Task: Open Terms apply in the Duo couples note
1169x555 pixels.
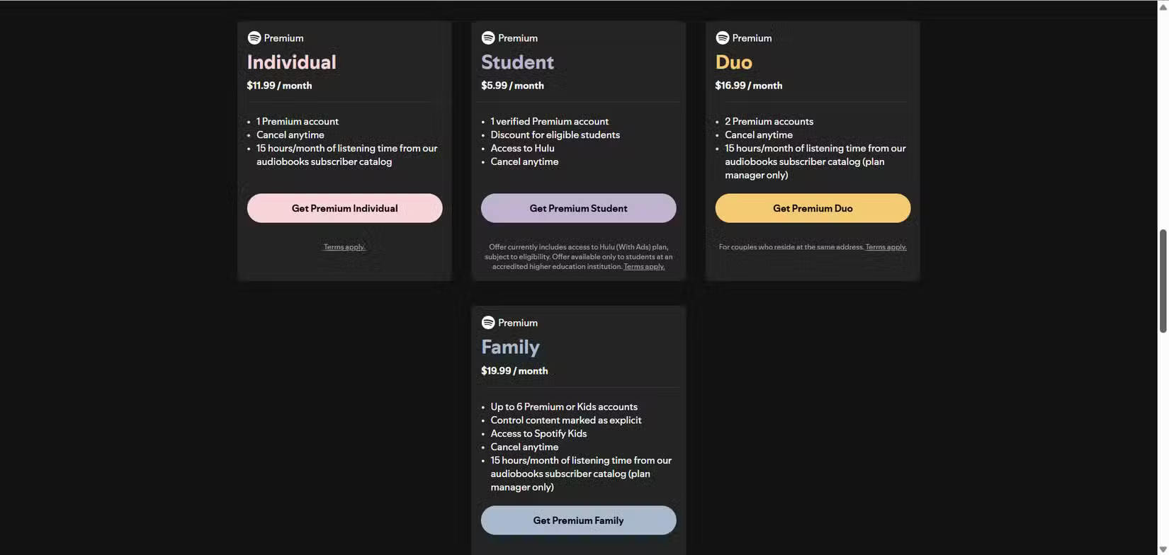Action: coord(886,247)
